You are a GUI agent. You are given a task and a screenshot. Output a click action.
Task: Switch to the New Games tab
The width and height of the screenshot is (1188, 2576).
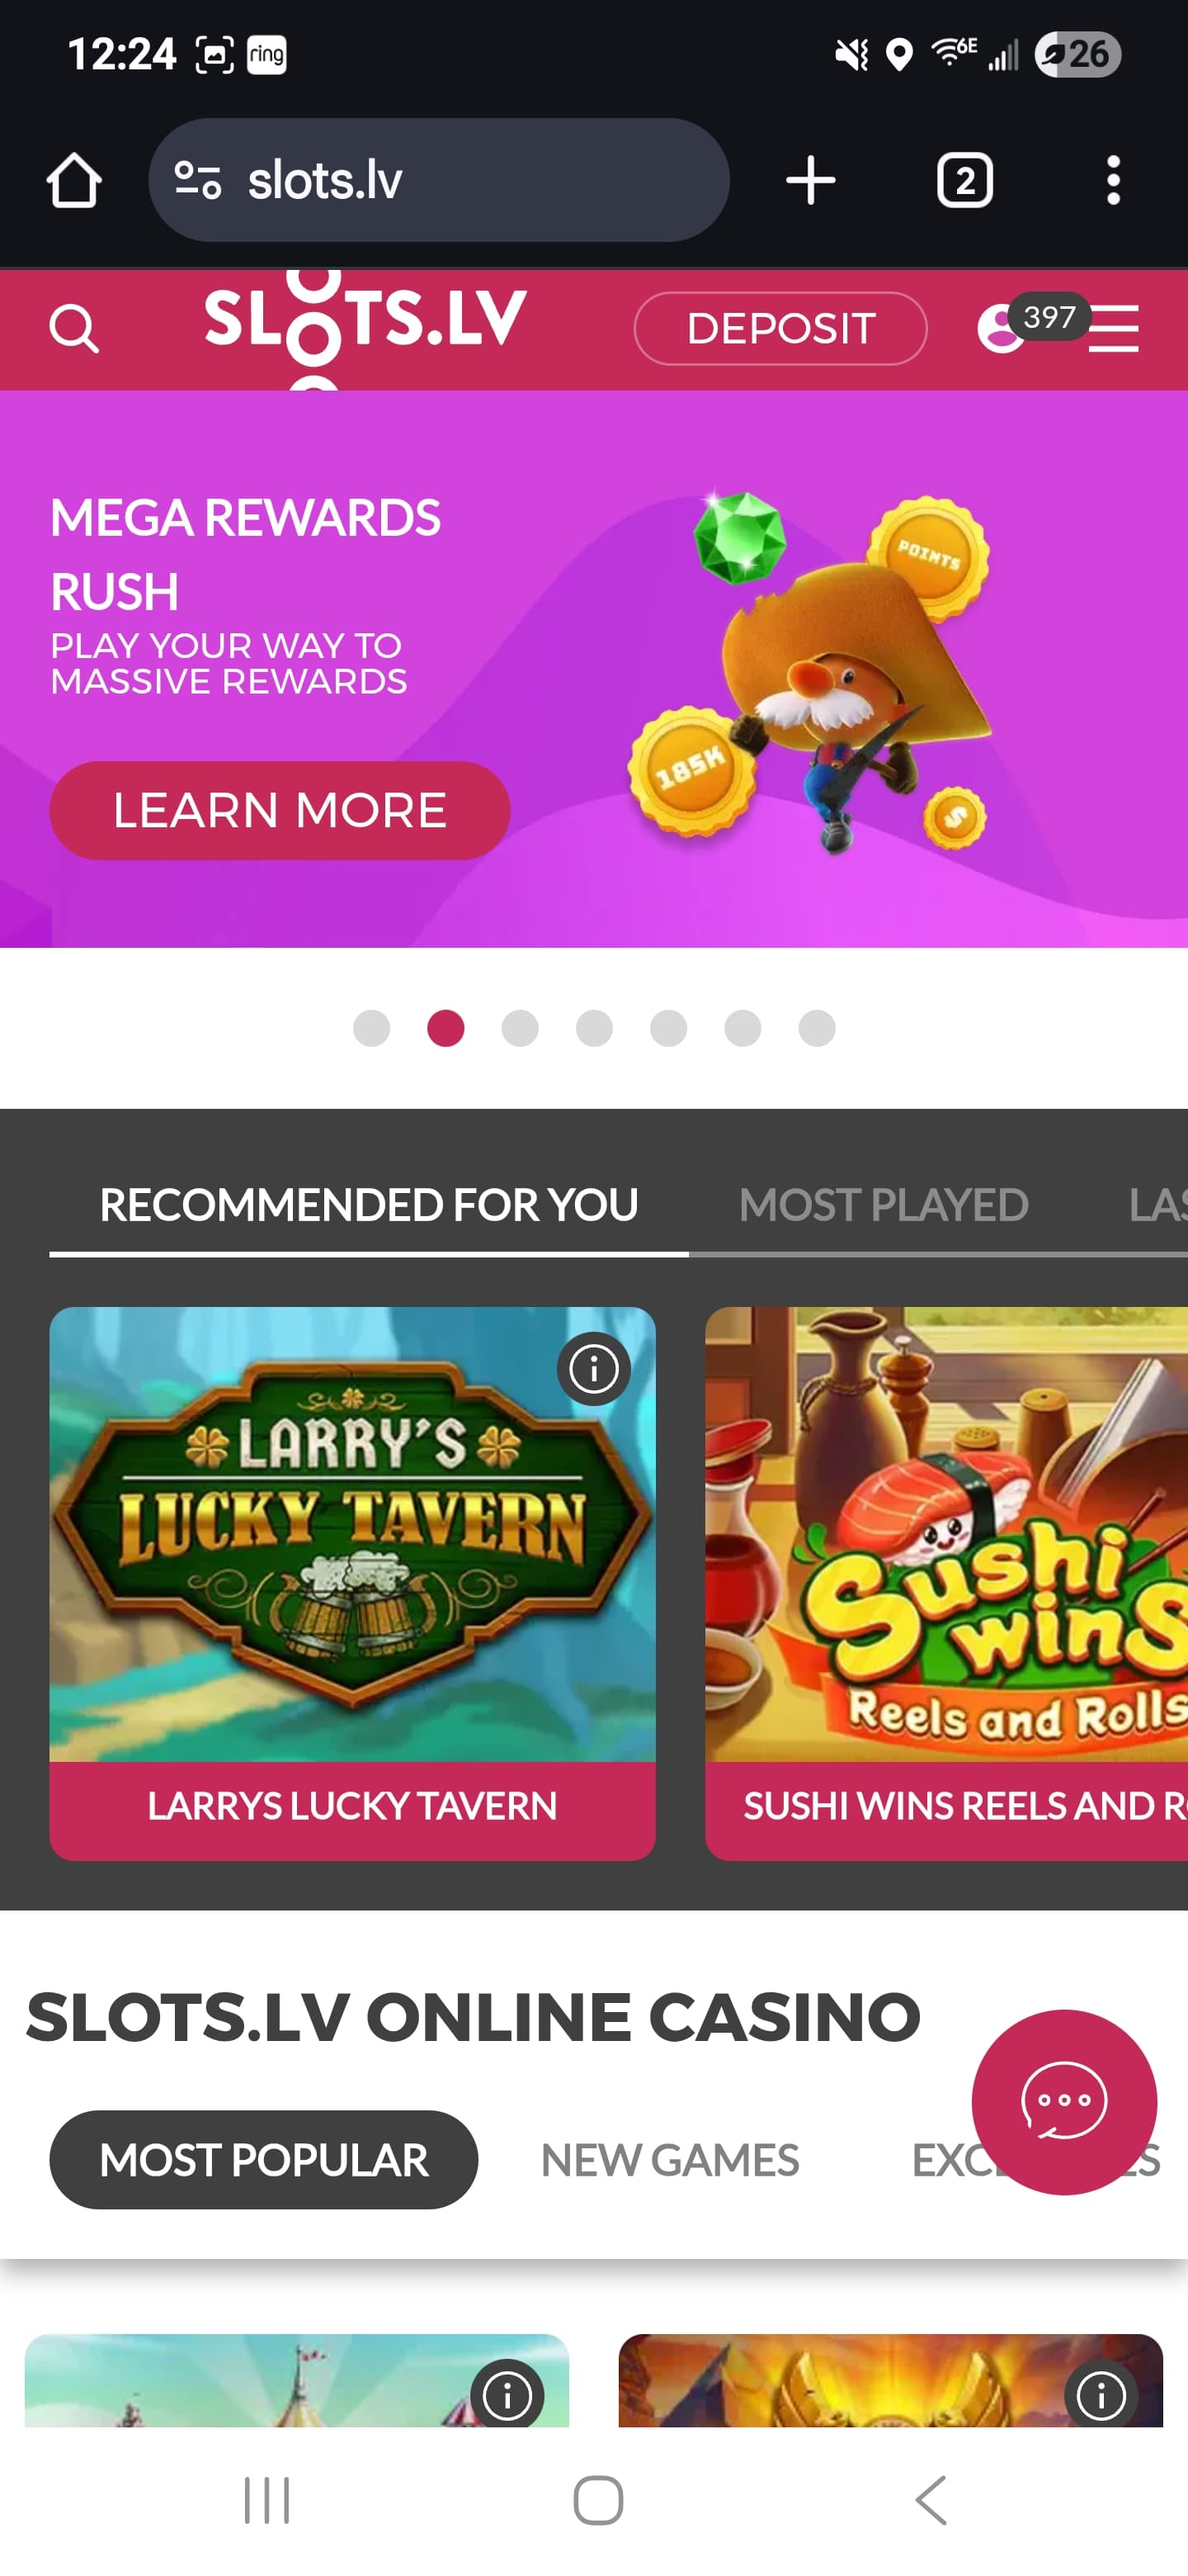[669, 2160]
